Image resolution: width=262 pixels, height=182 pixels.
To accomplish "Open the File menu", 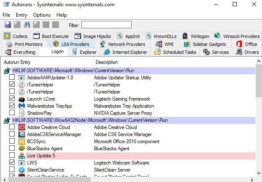I will (6, 15).
